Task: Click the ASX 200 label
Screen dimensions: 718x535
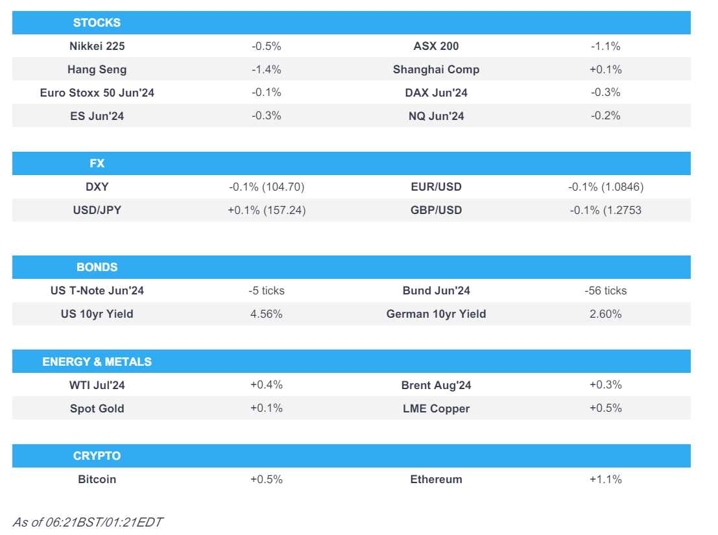Action: pos(436,46)
